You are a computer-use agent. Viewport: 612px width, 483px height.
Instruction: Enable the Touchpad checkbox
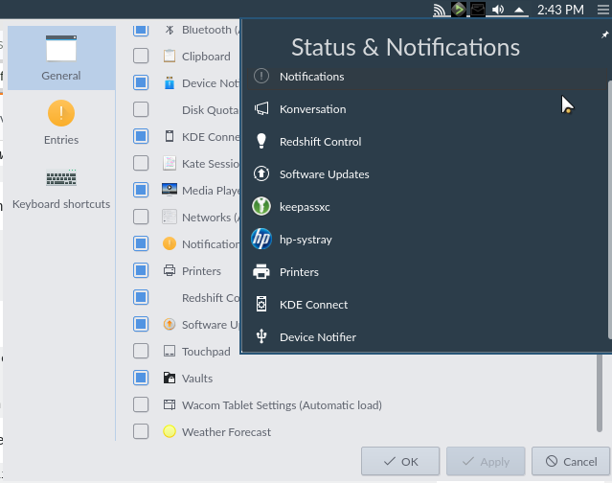141,351
